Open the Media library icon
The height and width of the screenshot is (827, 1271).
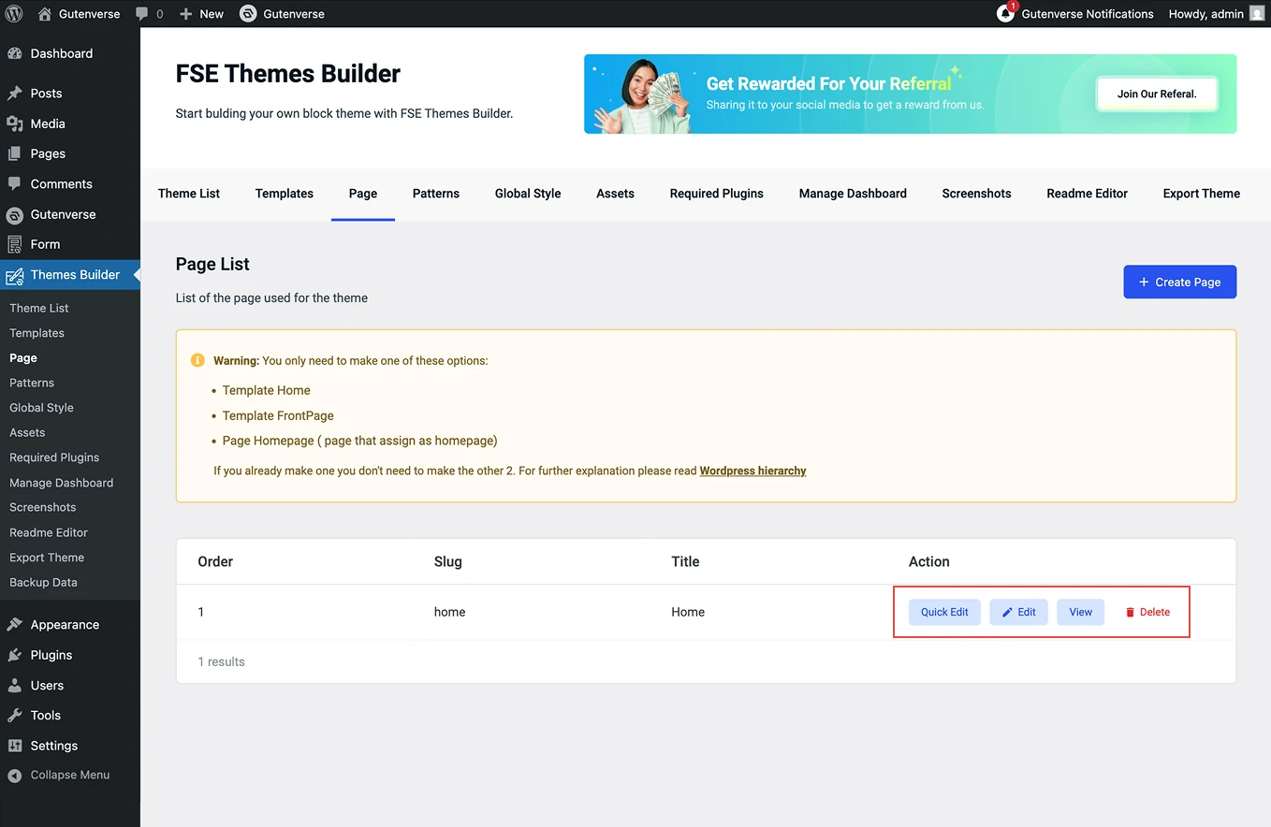coord(15,123)
